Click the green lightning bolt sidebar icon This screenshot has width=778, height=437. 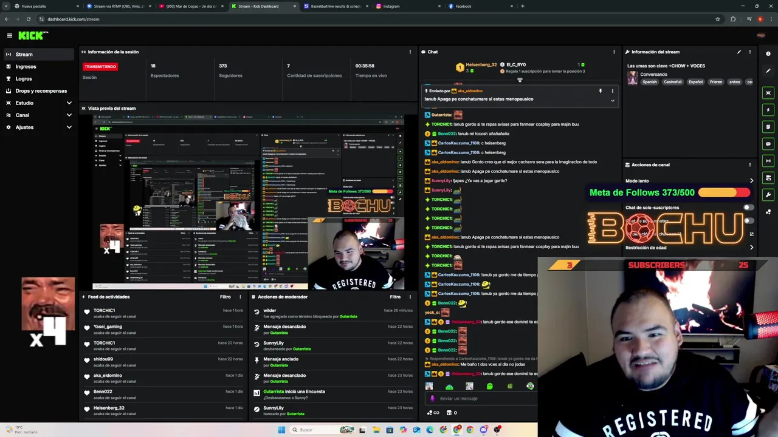pos(768,110)
